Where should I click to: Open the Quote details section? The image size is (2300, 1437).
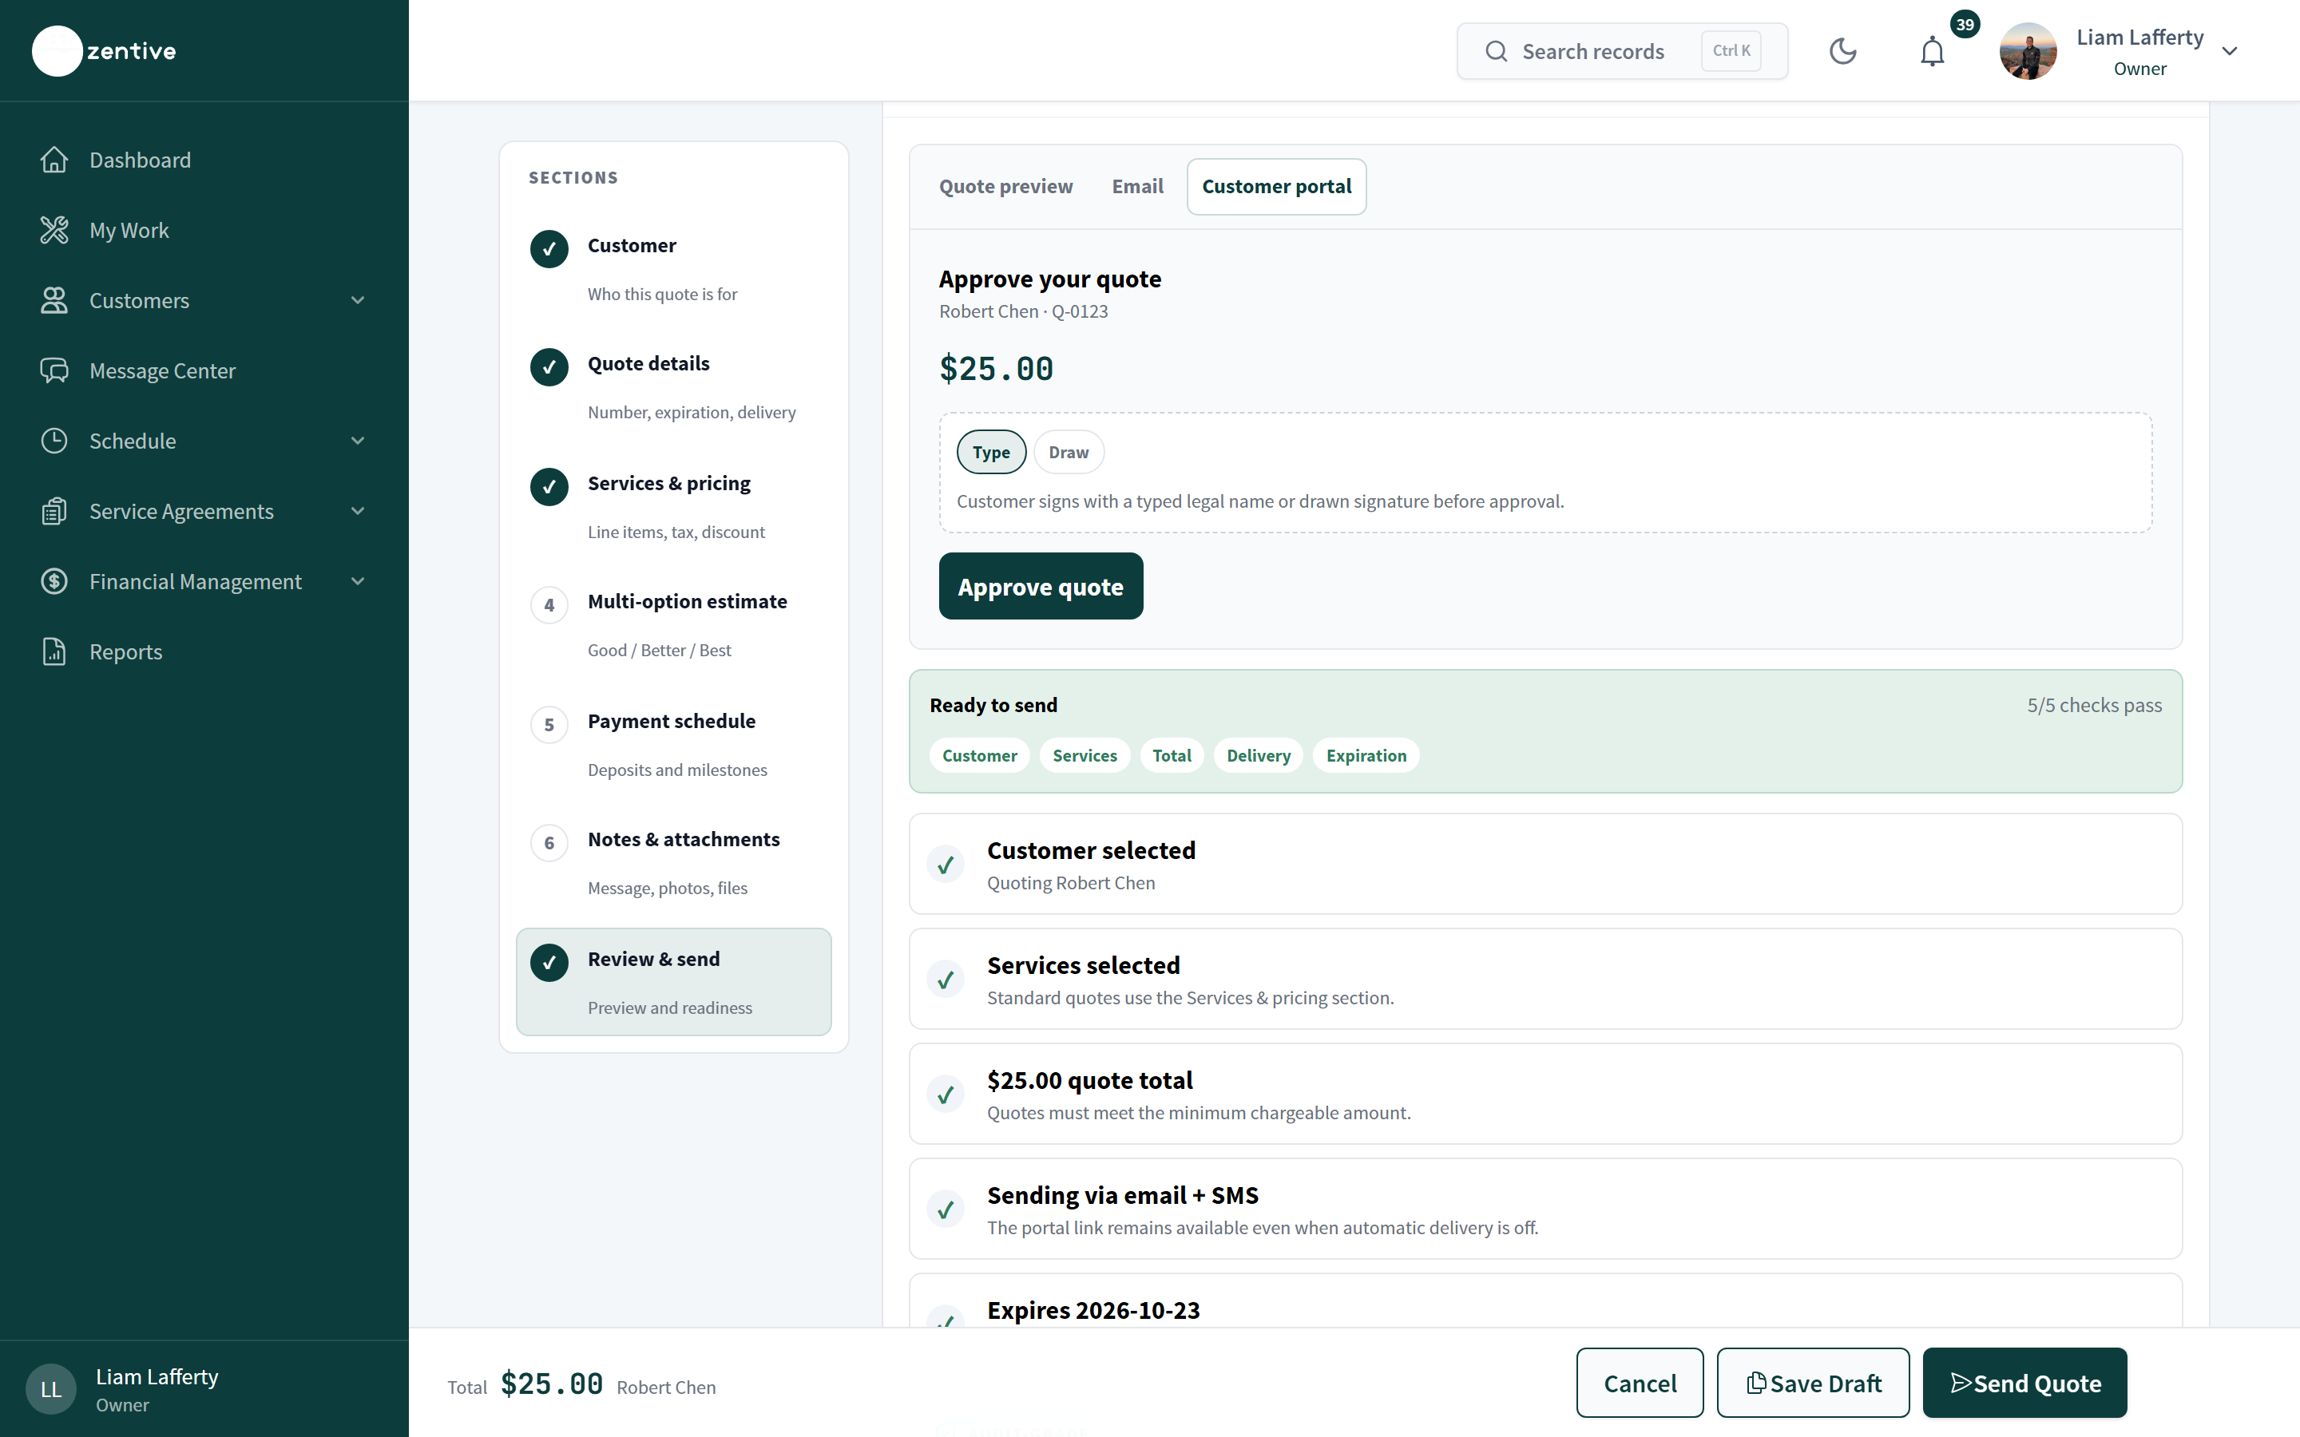674,387
